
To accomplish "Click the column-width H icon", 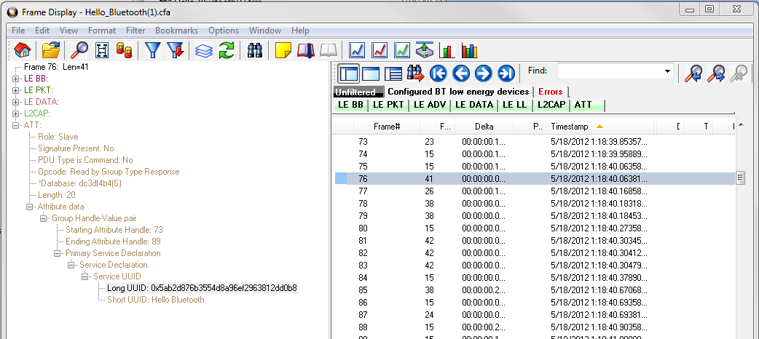I will pyautogui.click(x=102, y=49).
